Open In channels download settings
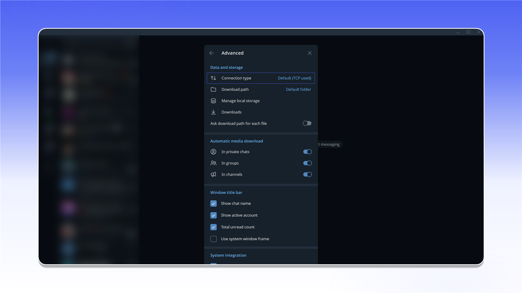 251,174
